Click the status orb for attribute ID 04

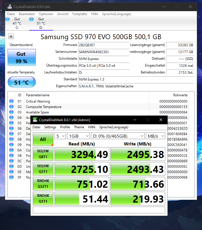pos(11,117)
